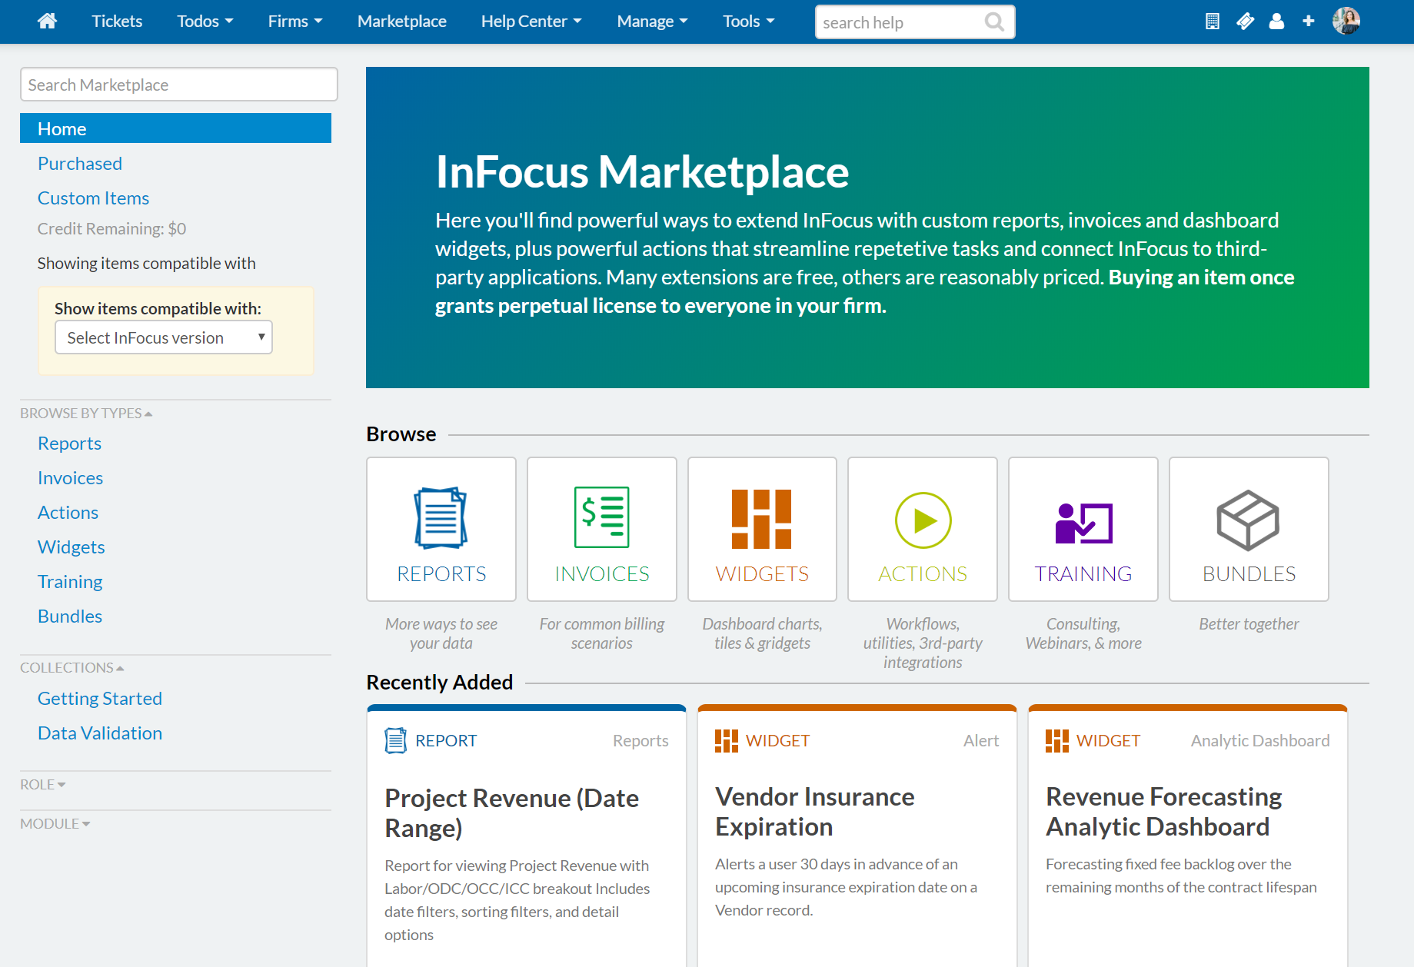Expand the Role filter section

(43, 785)
